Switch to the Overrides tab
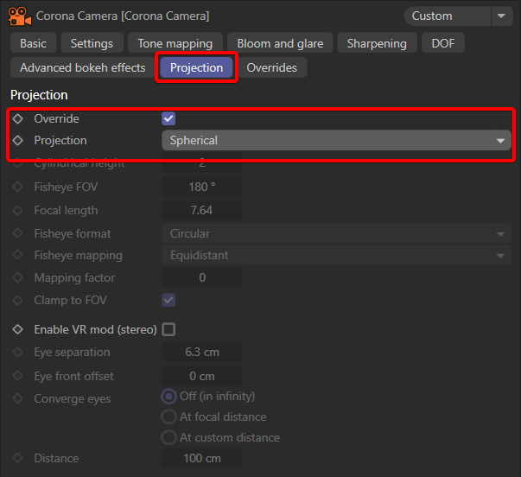Viewport: 521px width, 477px height. (x=272, y=67)
